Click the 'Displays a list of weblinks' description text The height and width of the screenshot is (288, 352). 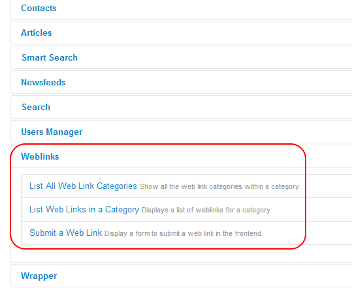point(206,210)
